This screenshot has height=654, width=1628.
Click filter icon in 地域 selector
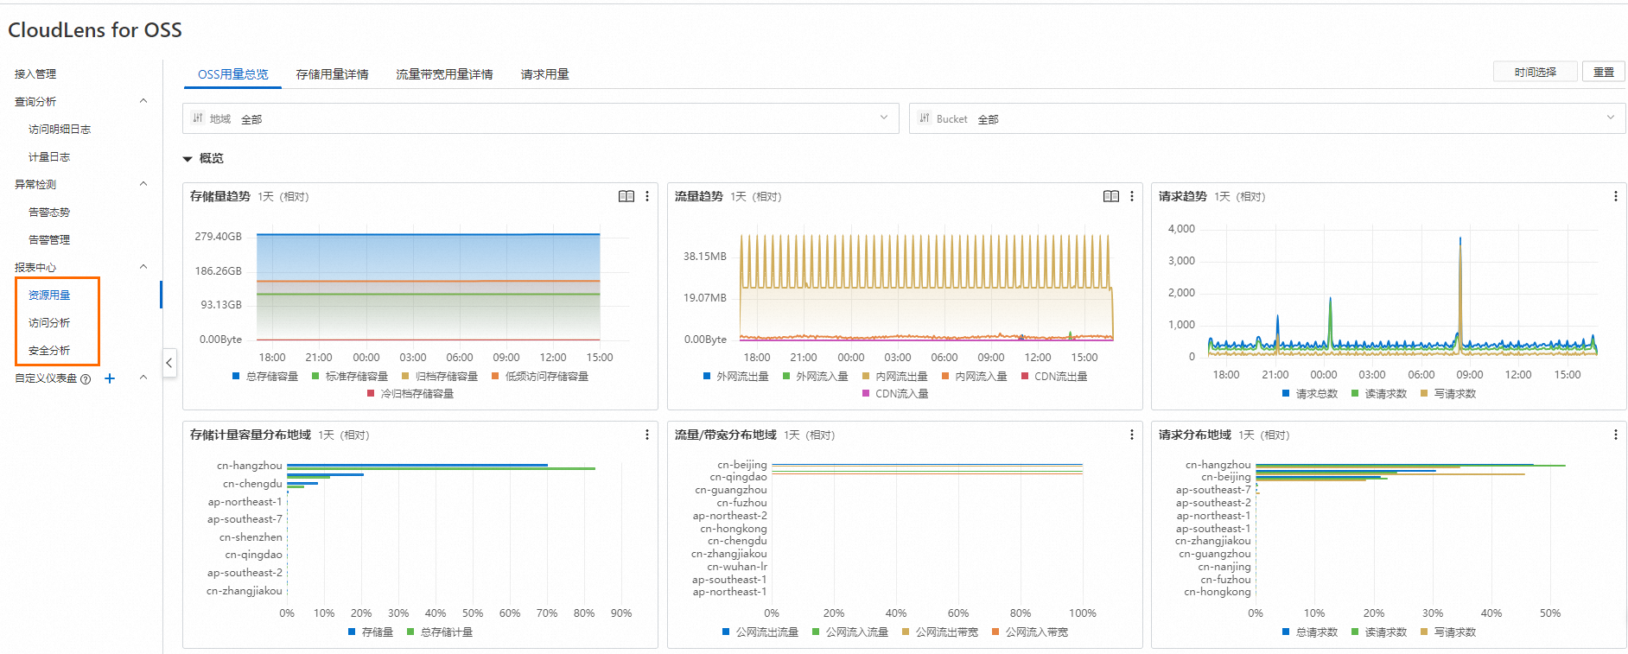click(x=198, y=118)
